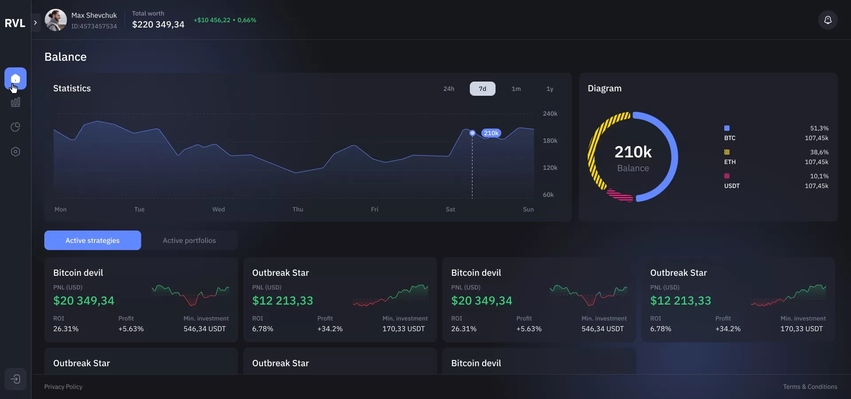Click Max Shevchuk's profile avatar
The image size is (851, 399).
point(56,20)
